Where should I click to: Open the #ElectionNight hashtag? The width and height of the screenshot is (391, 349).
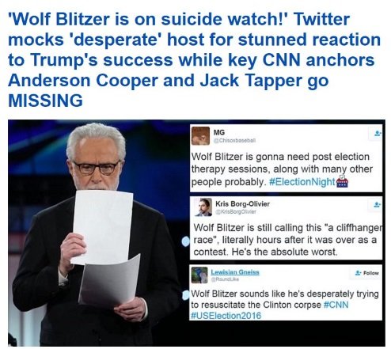(302, 182)
